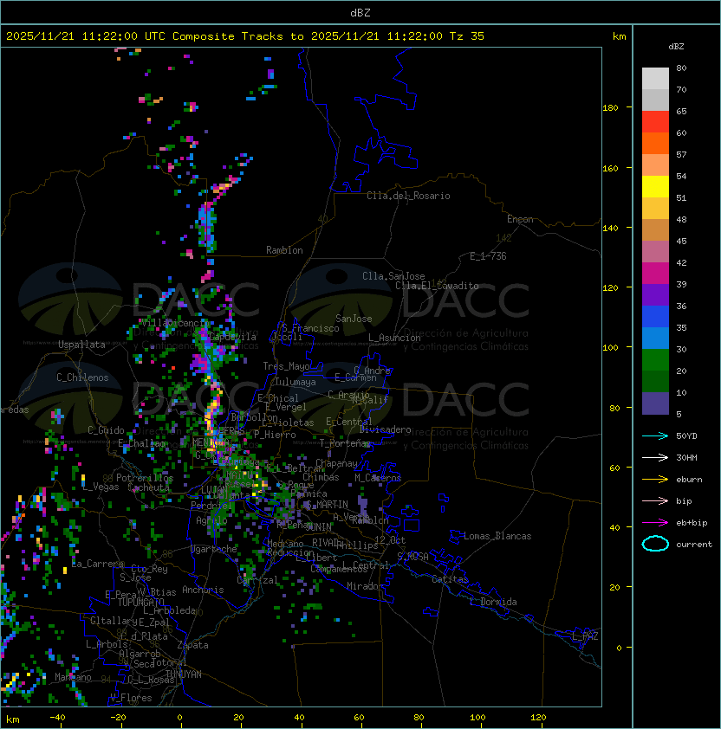Click the 'Tulumaya' map label
Screen dimensions: 721x729
click(296, 382)
